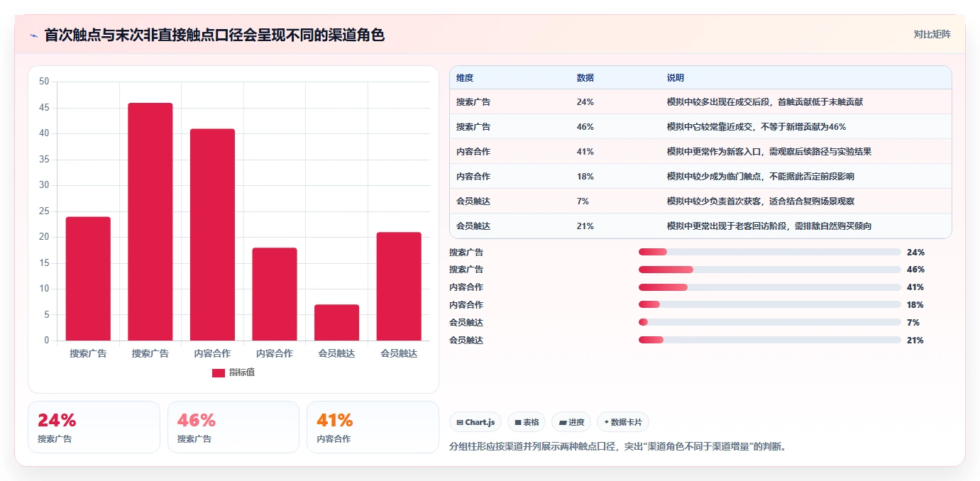Click the 内容合作 bar valued 18
The height and width of the screenshot is (481, 980).
pyautogui.click(x=275, y=294)
